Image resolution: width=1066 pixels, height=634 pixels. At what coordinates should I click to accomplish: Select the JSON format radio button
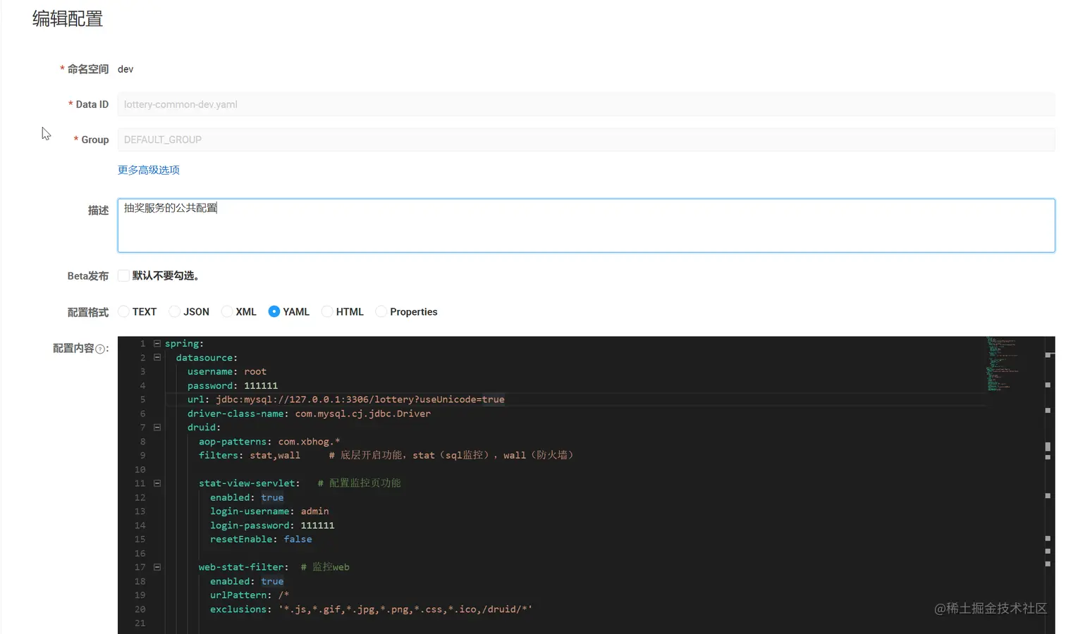(x=174, y=311)
